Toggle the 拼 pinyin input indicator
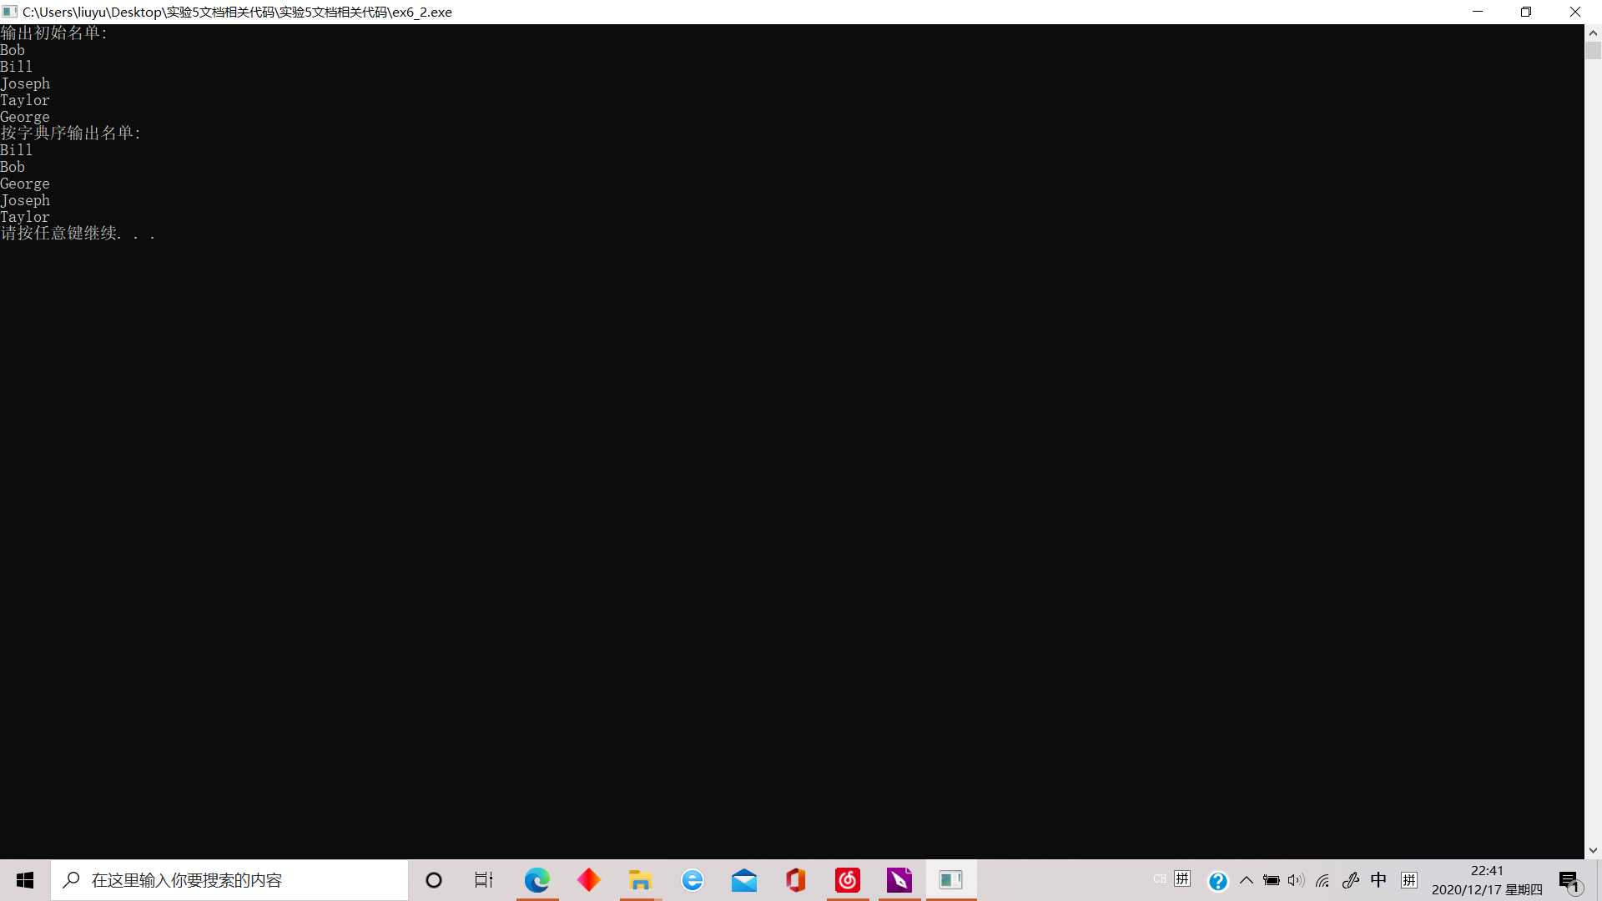Viewport: 1602px width, 901px height. click(1409, 880)
